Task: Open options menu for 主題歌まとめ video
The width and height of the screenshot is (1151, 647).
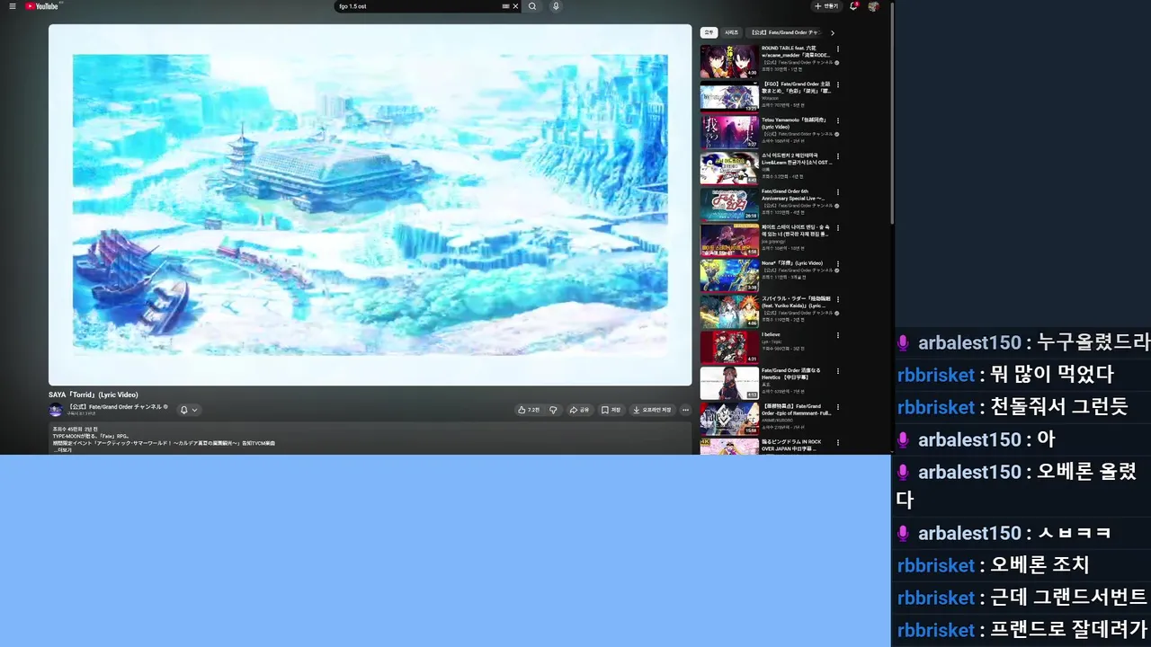Action: pyautogui.click(x=838, y=84)
